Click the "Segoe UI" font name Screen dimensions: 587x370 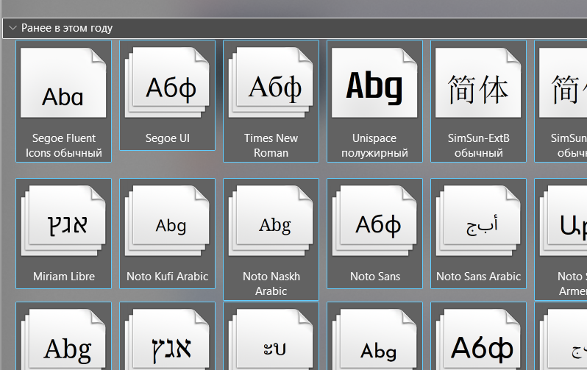167,138
